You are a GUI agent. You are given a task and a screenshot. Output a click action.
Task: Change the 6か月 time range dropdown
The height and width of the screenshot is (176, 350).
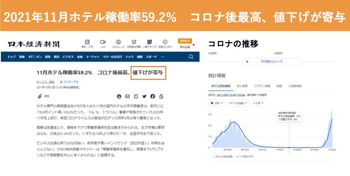(259, 103)
